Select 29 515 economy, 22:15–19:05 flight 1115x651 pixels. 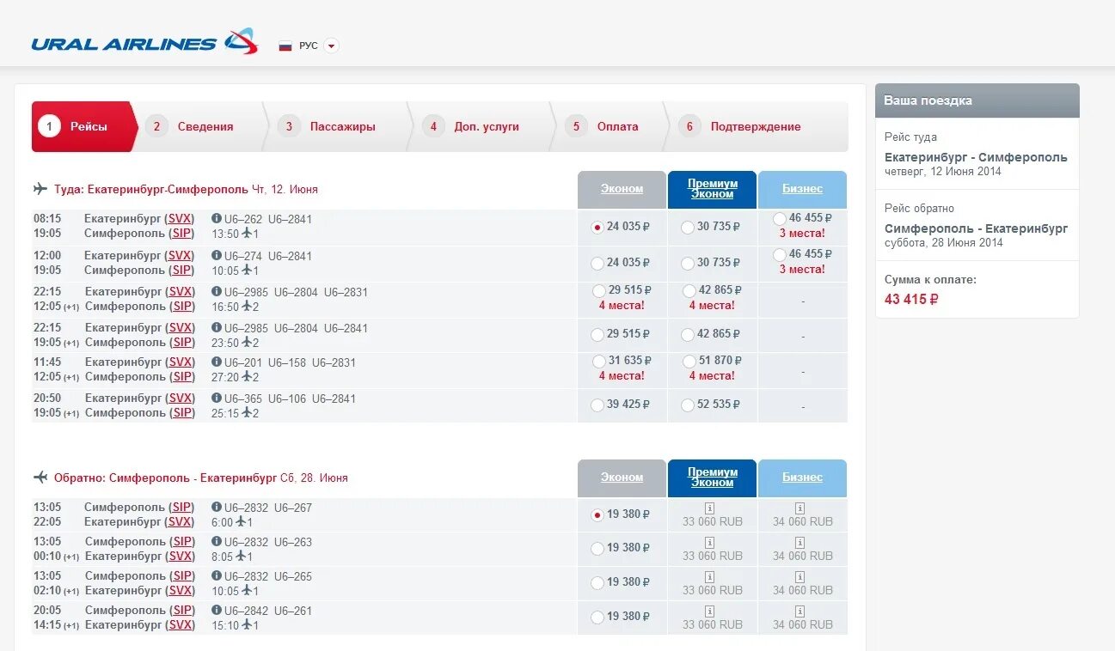(x=597, y=334)
